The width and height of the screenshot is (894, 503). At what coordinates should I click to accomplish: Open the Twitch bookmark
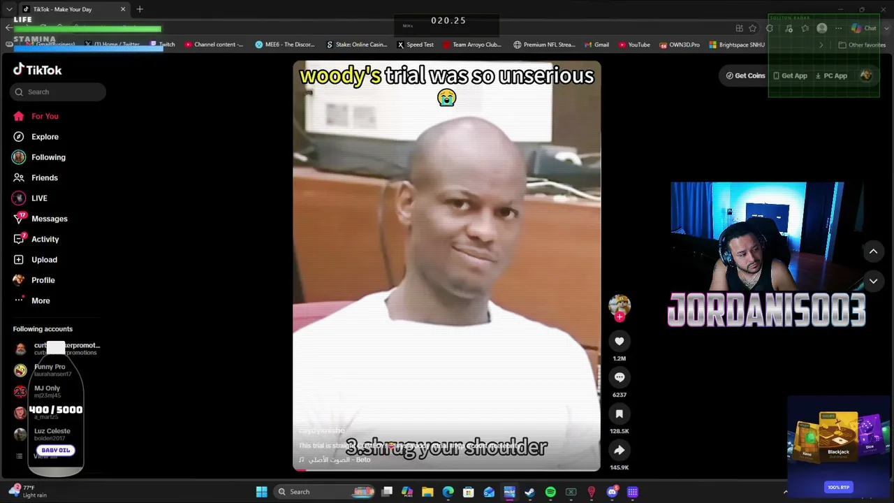pyautogui.click(x=163, y=45)
